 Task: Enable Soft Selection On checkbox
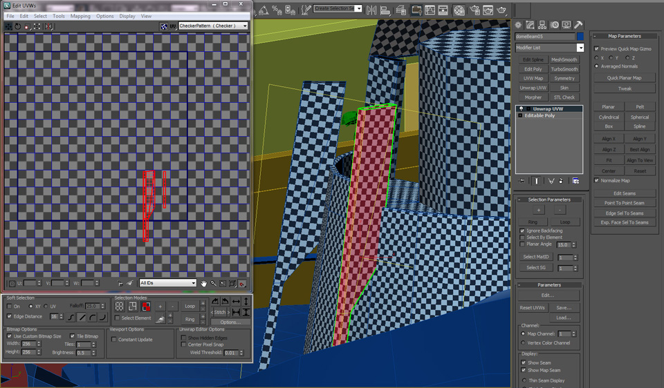(x=10, y=306)
